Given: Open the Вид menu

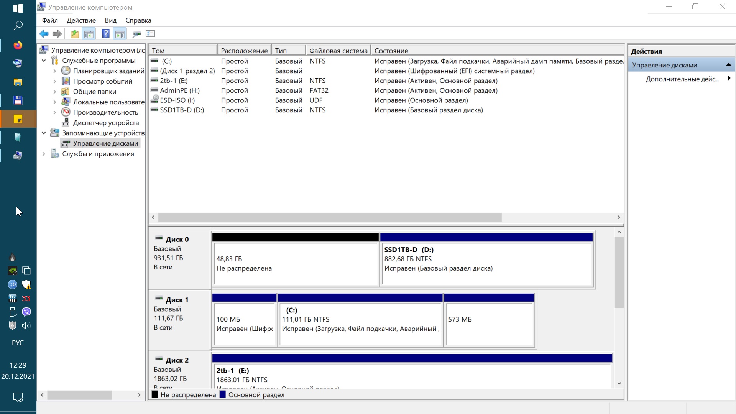Looking at the screenshot, I should coord(110,20).
